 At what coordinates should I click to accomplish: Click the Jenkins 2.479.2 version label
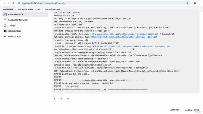point(192,110)
